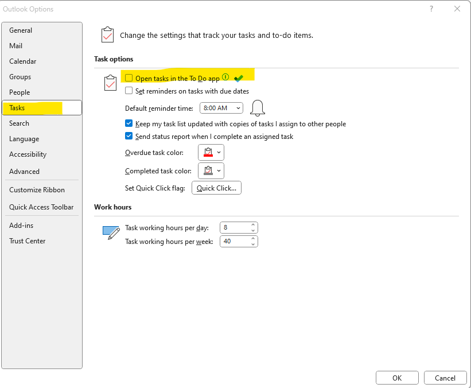
Task: Click the green checkmark beside To Do app
Action: [239, 79]
